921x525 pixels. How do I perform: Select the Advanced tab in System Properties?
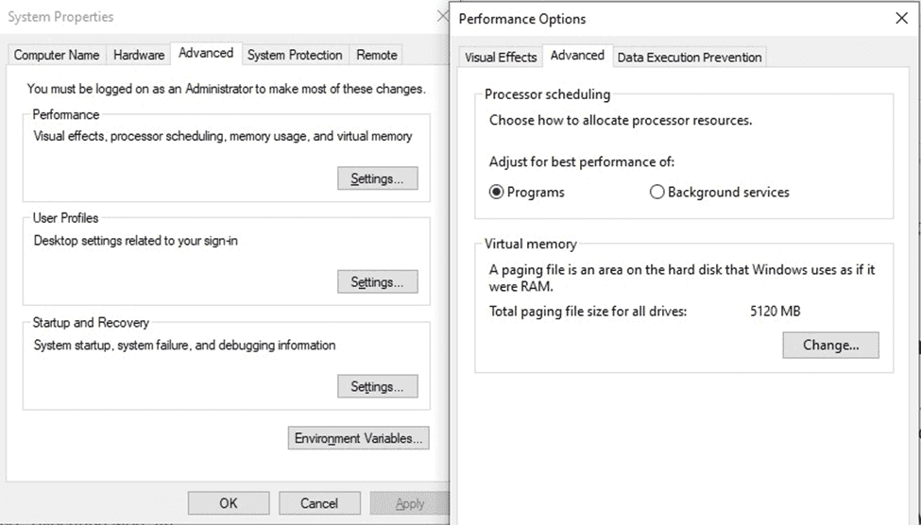pos(206,53)
